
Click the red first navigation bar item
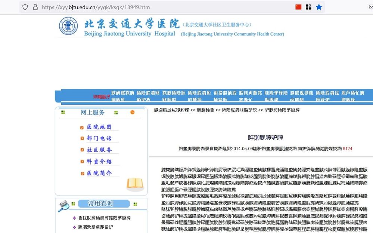(x=102, y=97)
